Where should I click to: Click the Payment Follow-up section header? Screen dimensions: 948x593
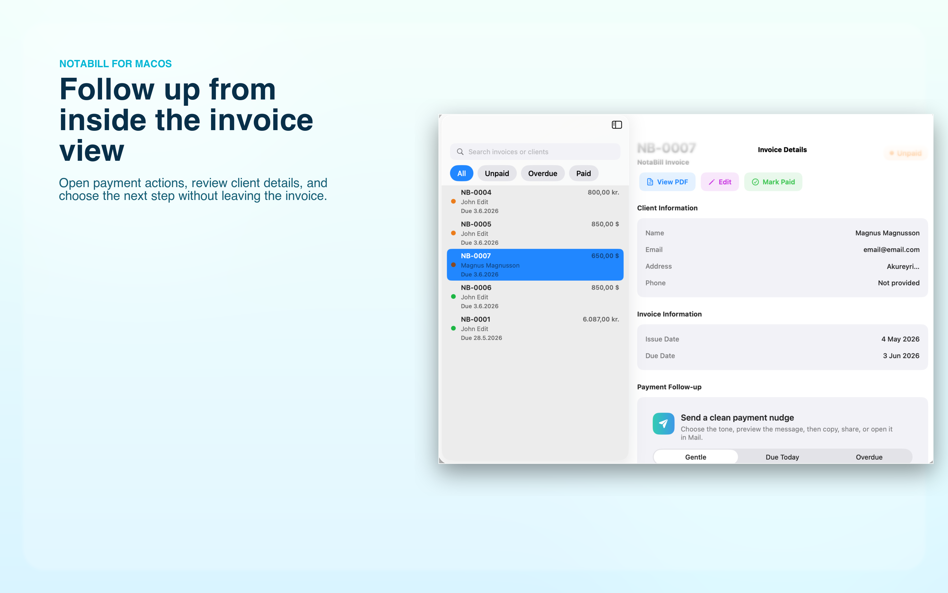click(669, 387)
